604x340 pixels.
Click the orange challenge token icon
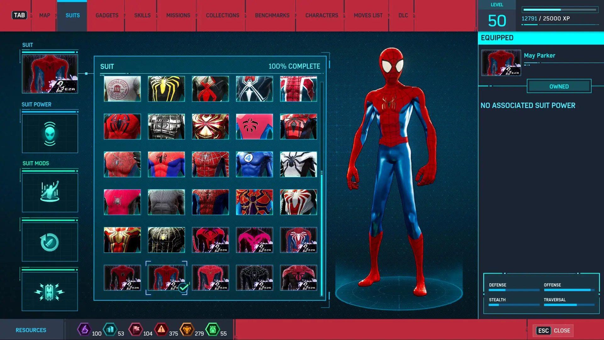[187, 330]
